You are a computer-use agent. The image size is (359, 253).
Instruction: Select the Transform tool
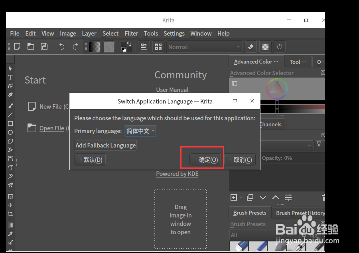click(x=10, y=196)
